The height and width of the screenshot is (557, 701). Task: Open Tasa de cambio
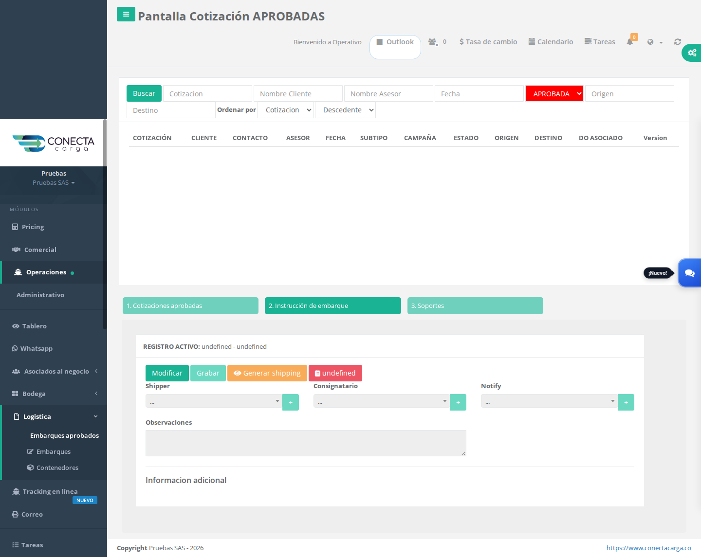coord(488,42)
